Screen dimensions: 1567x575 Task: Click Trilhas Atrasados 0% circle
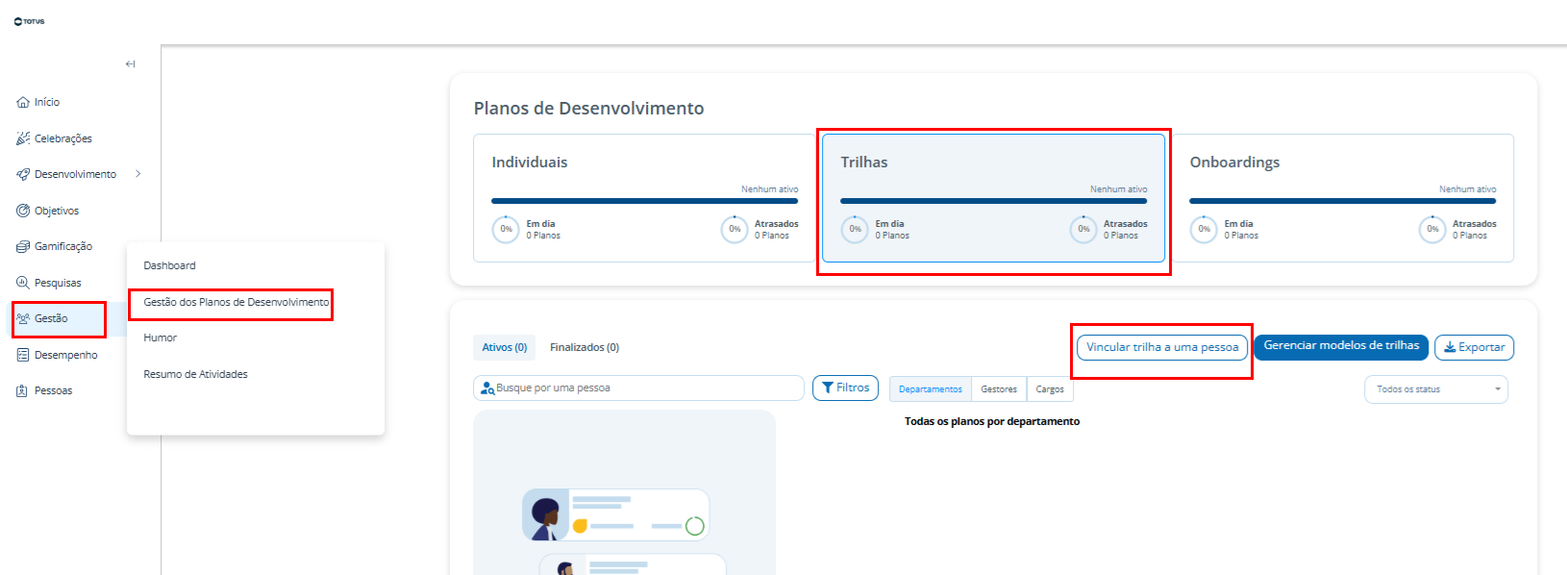coord(1083,229)
